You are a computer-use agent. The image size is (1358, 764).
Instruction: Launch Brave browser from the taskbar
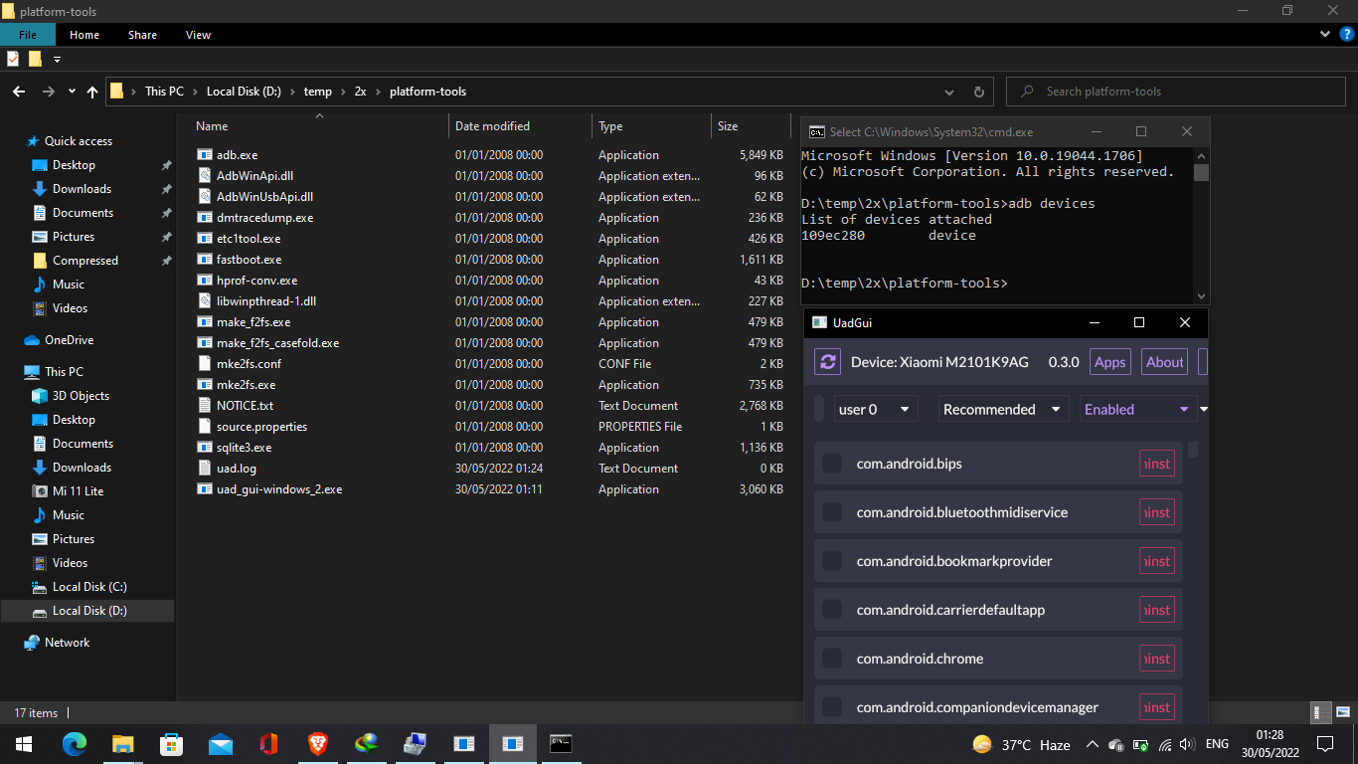coord(317,744)
